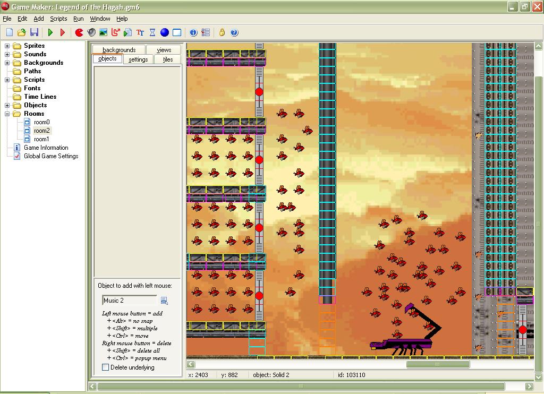Expand the Sprites folder
Viewport: 544px width, 394px height.
click(7, 46)
